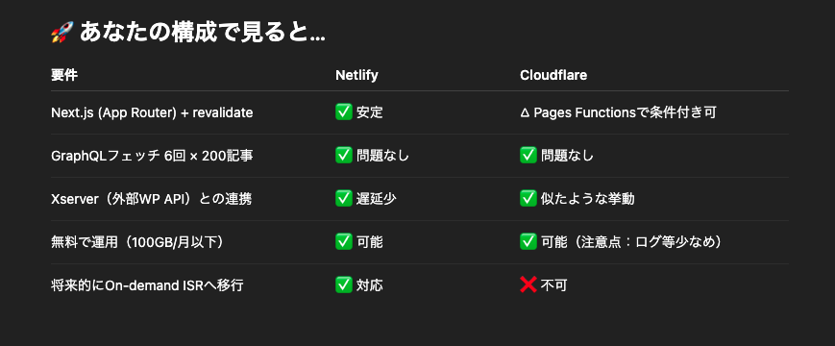835x346 pixels.
Task: Click the 不可 text
Action: (x=553, y=285)
